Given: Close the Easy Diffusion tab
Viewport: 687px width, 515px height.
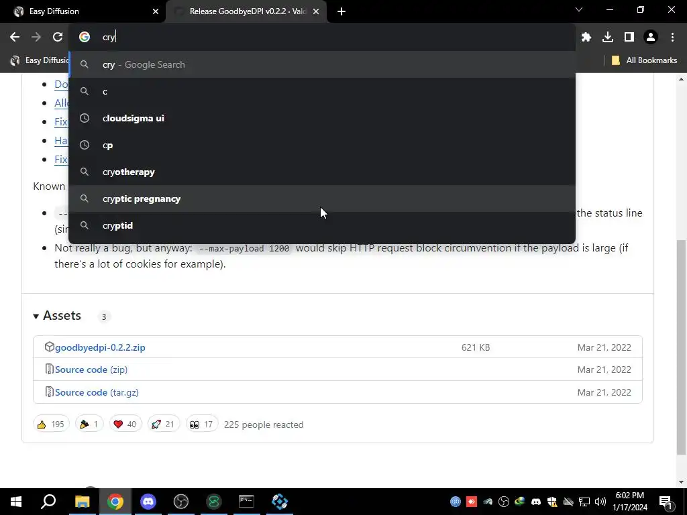Looking at the screenshot, I should 156,12.
